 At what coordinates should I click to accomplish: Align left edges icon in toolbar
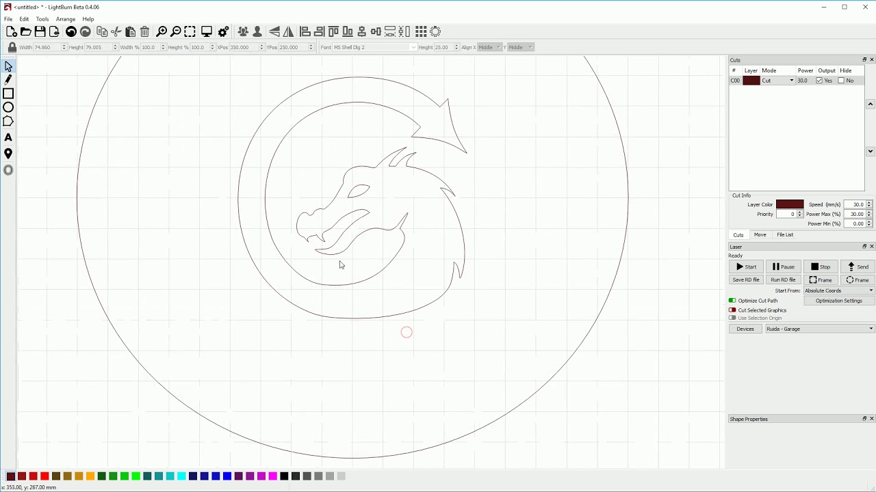305,31
